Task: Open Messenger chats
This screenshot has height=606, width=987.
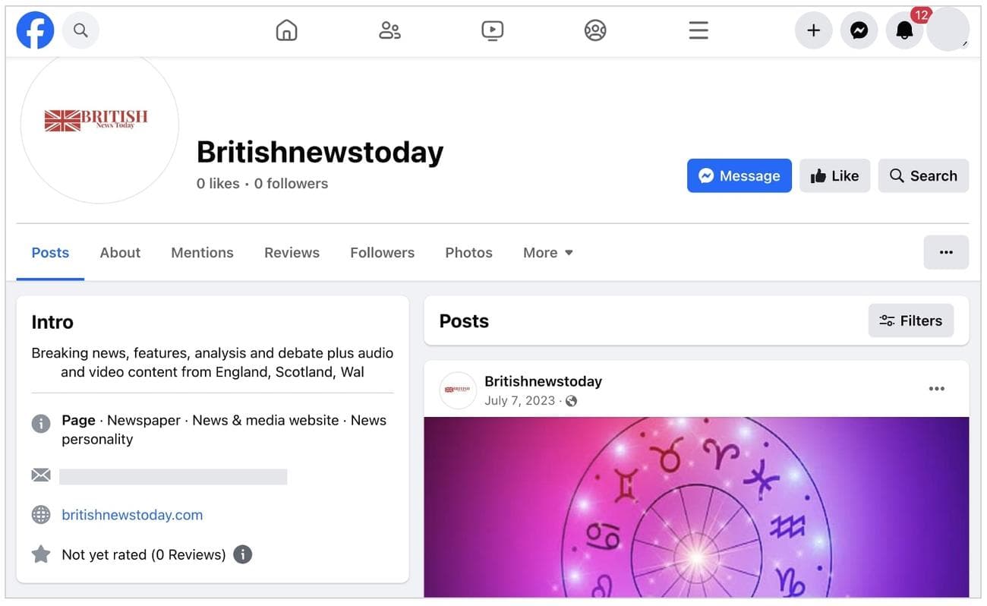Action: [859, 30]
